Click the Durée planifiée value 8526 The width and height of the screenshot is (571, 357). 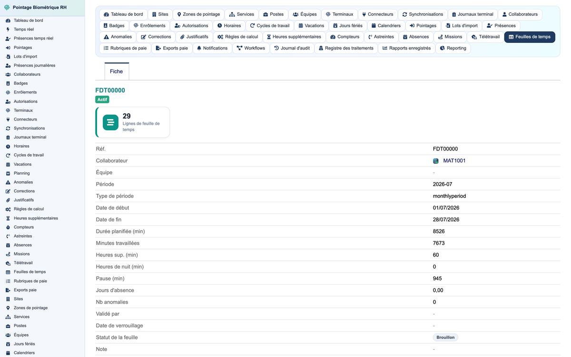click(x=439, y=231)
